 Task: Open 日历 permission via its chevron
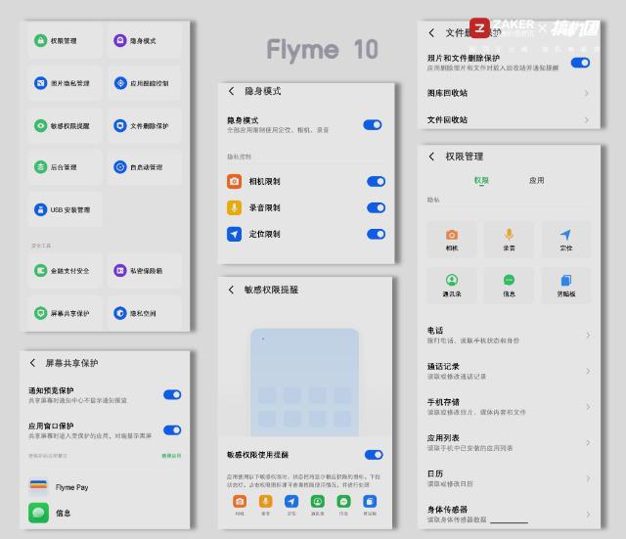[x=588, y=478]
